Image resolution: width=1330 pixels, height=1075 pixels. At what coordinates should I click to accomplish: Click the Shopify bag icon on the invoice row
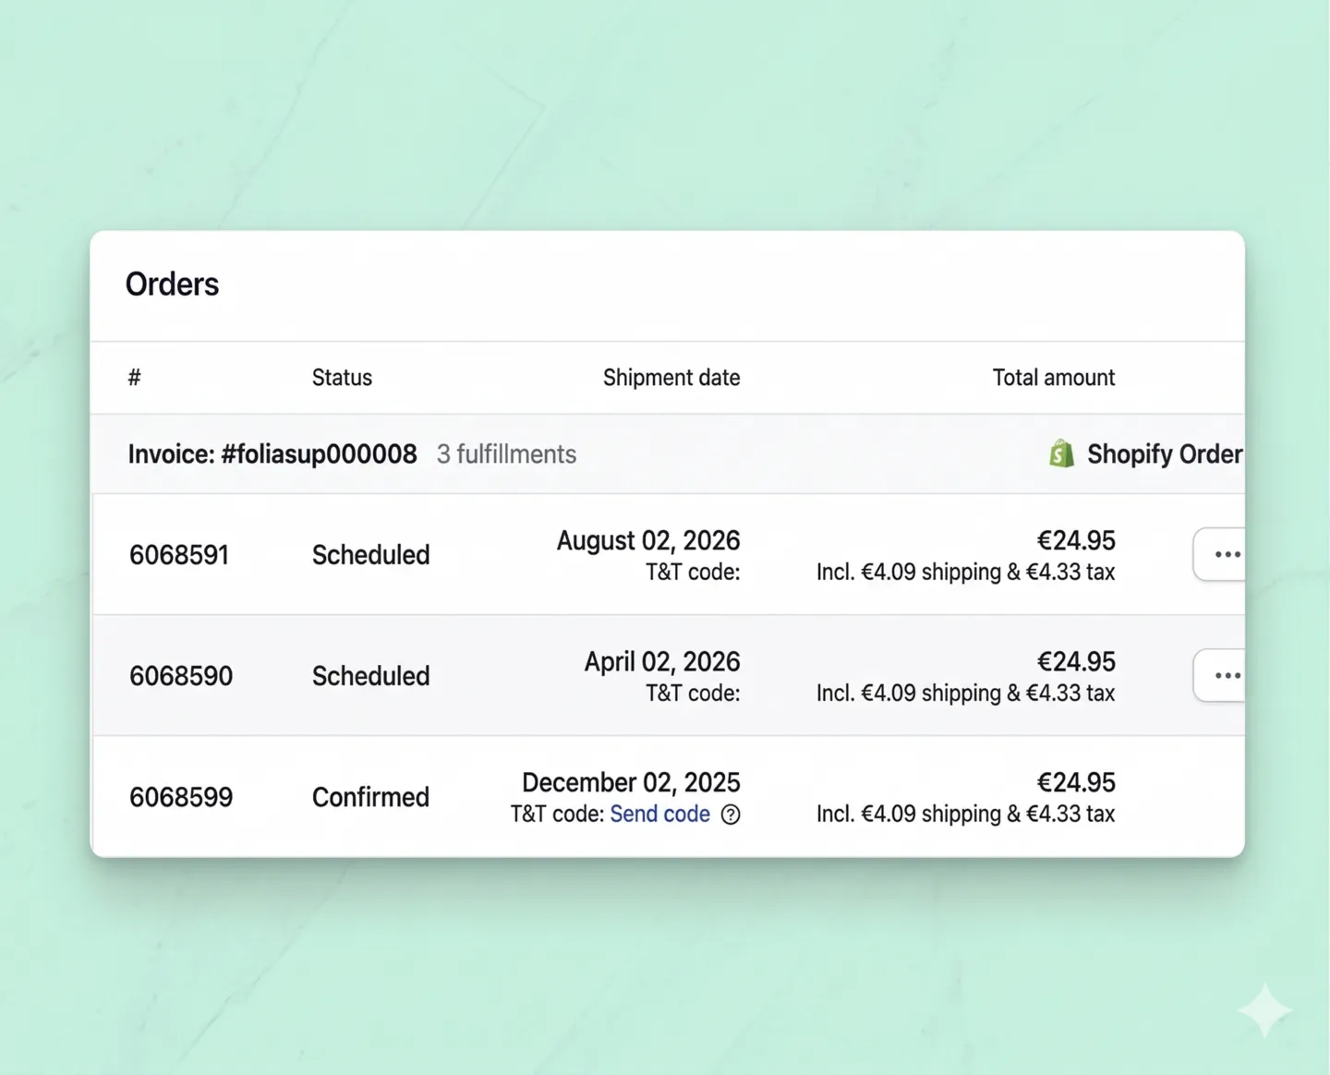(1061, 453)
